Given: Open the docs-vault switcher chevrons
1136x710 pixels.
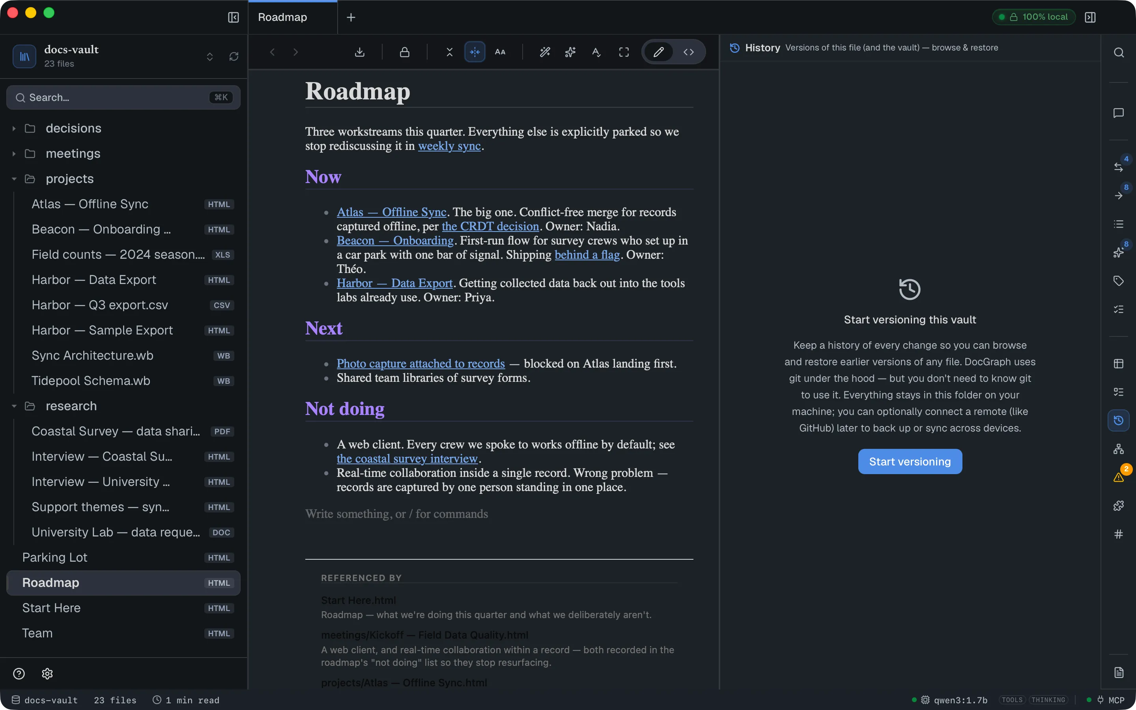Looking at the screenshot, I should (x=210, y=56).
